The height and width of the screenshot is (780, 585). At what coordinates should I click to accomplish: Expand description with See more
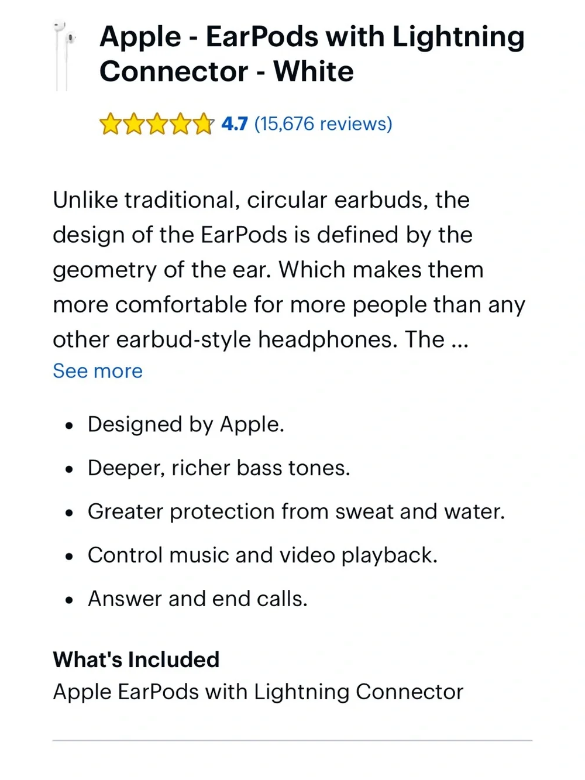pyautogui.click(x=98, y=371)
